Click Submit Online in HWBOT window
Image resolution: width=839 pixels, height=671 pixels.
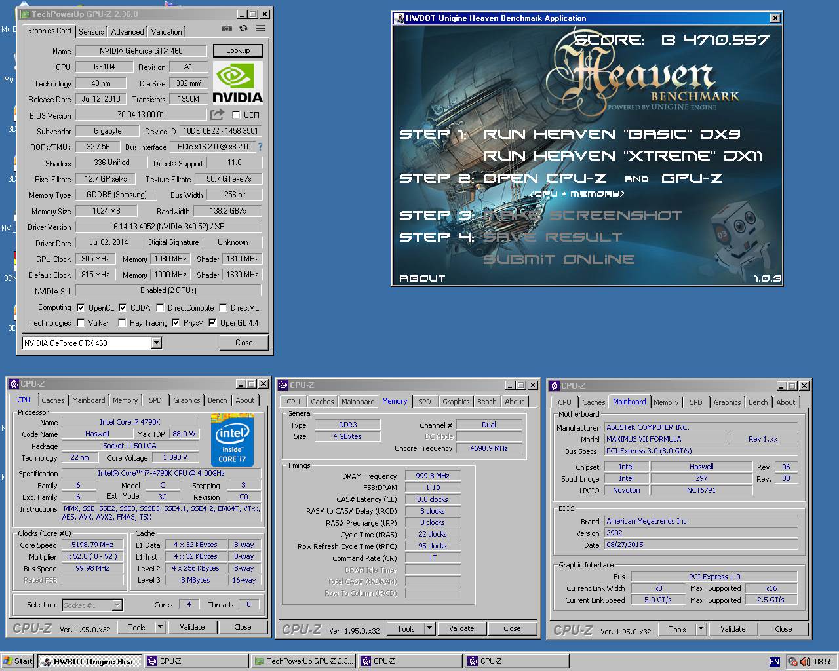(559, 259)
